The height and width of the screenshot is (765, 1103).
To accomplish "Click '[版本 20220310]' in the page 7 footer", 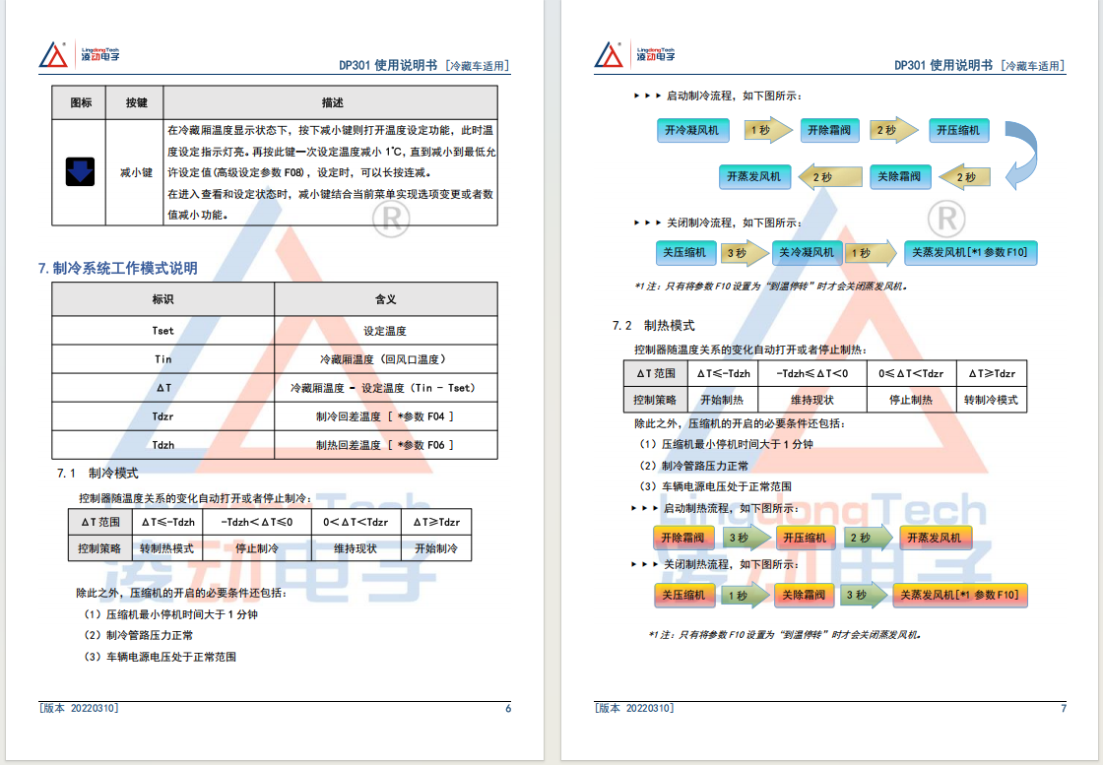I will [x=634, y=708].
